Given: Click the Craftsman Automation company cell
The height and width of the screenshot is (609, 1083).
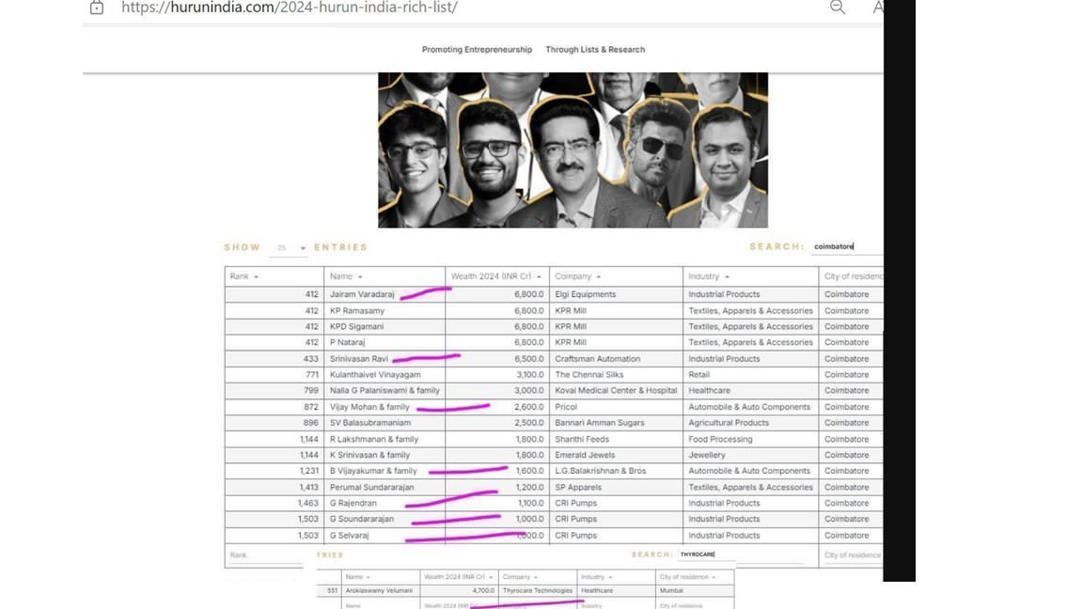Looking at the screenshot, I should (616, 359).
